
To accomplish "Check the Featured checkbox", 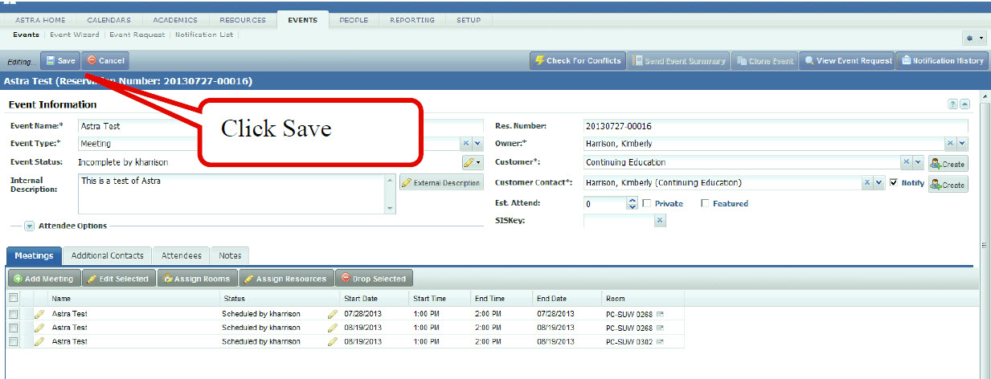I will tap(705, 204).
